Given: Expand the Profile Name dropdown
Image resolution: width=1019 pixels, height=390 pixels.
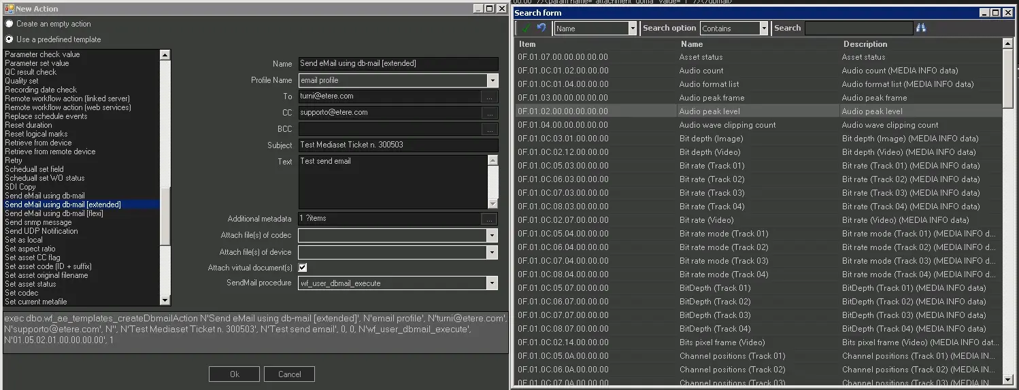Looking at the screenshot, I should (492, 80).
